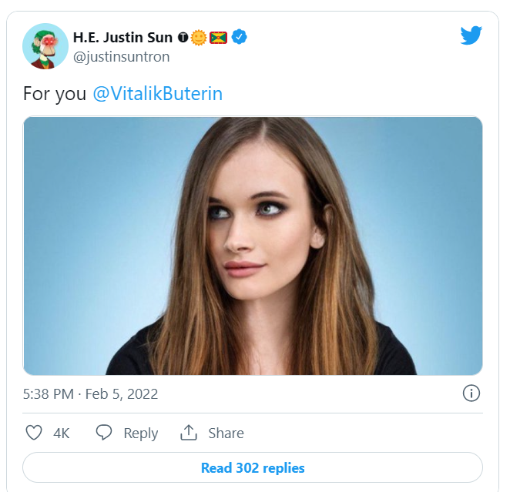Click the flag emoji in the display name
This screenshot has height=492, width=510.
tap(219, 37)
